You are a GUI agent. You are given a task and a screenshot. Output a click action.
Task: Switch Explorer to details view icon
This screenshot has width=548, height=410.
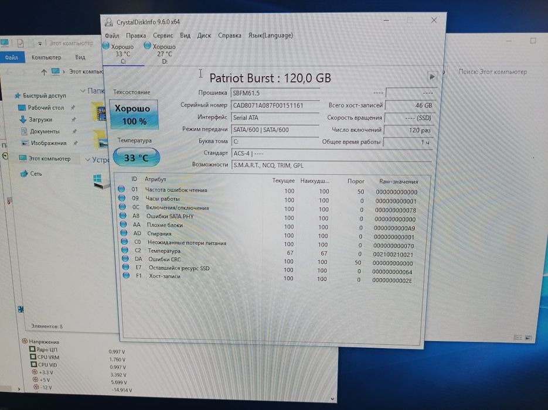tap(518, 338)
